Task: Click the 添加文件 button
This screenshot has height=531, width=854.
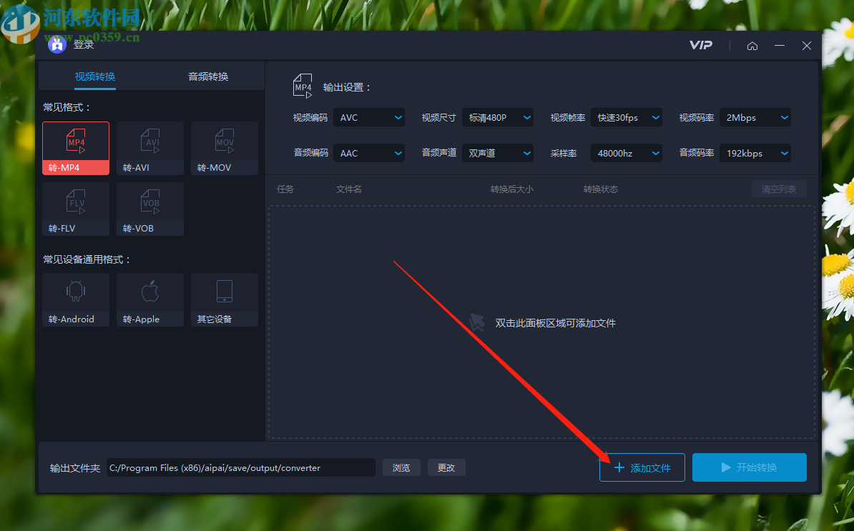Action: click(642, 467)
